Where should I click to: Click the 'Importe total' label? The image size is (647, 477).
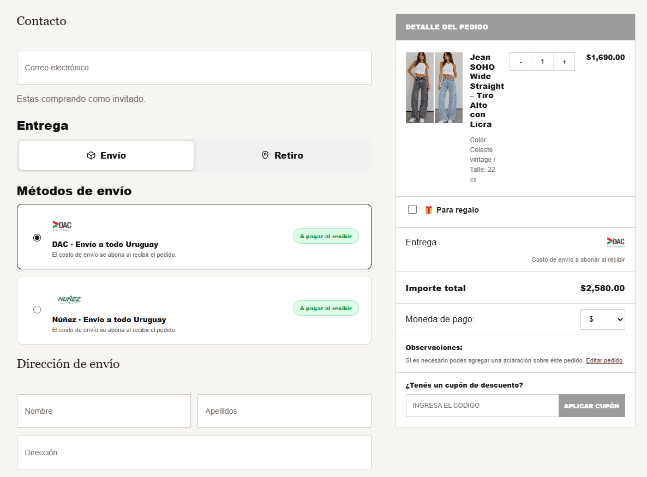tap(436, 288)
